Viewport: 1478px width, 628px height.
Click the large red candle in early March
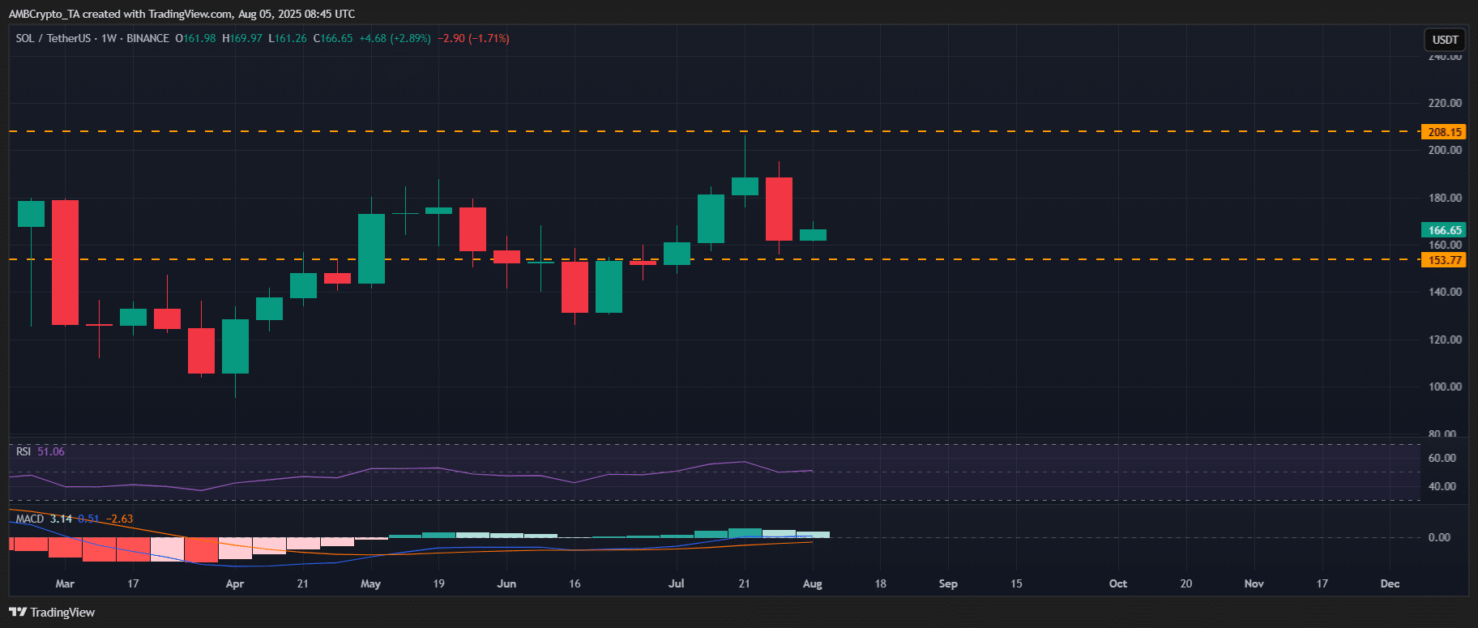pyautogui.click(x=65, y=262)
